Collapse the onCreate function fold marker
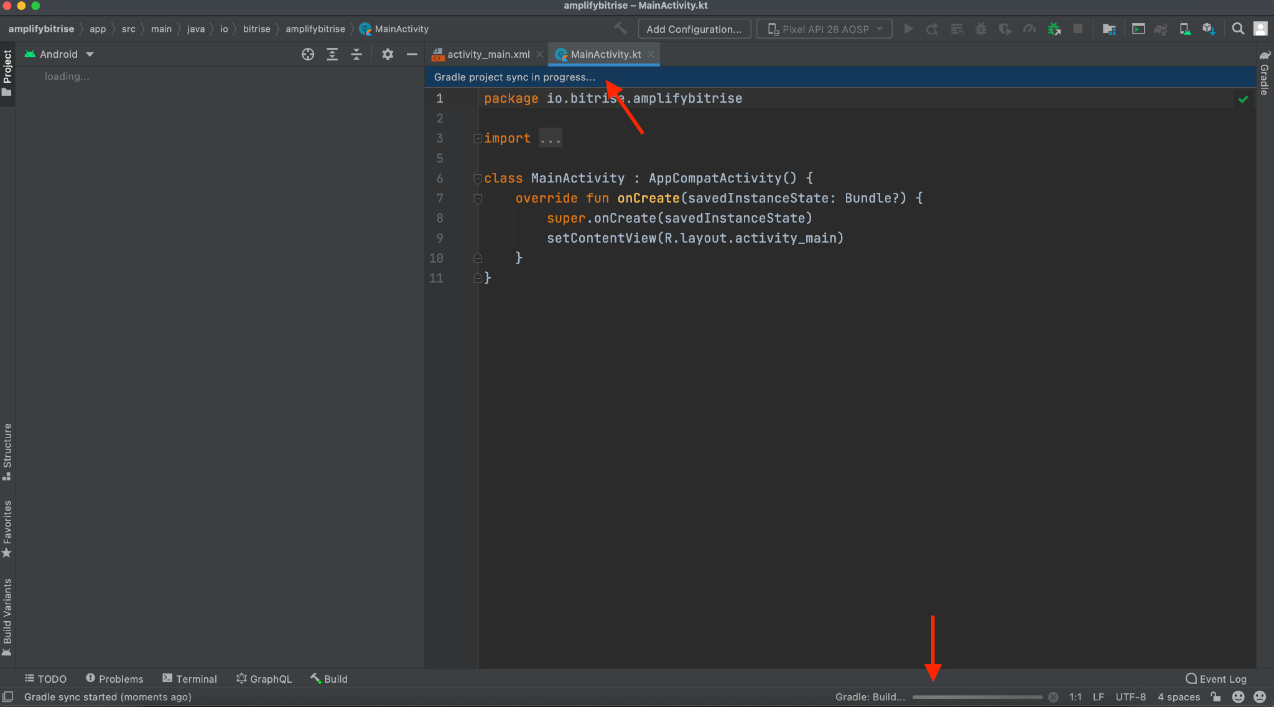 coord(478,199)
